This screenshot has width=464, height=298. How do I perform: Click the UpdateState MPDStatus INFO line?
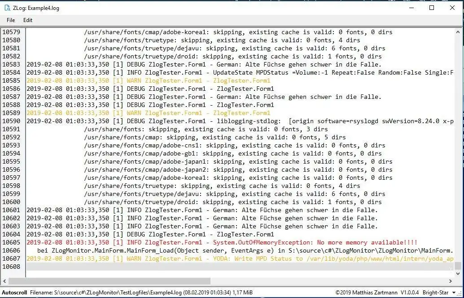(240, 73)
